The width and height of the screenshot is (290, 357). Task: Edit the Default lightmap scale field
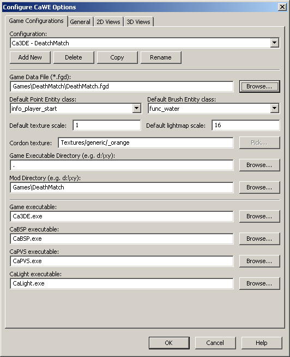coord(246,125)
